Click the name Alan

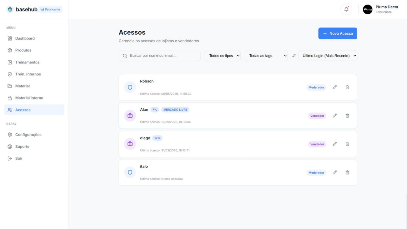pos(144,110)
